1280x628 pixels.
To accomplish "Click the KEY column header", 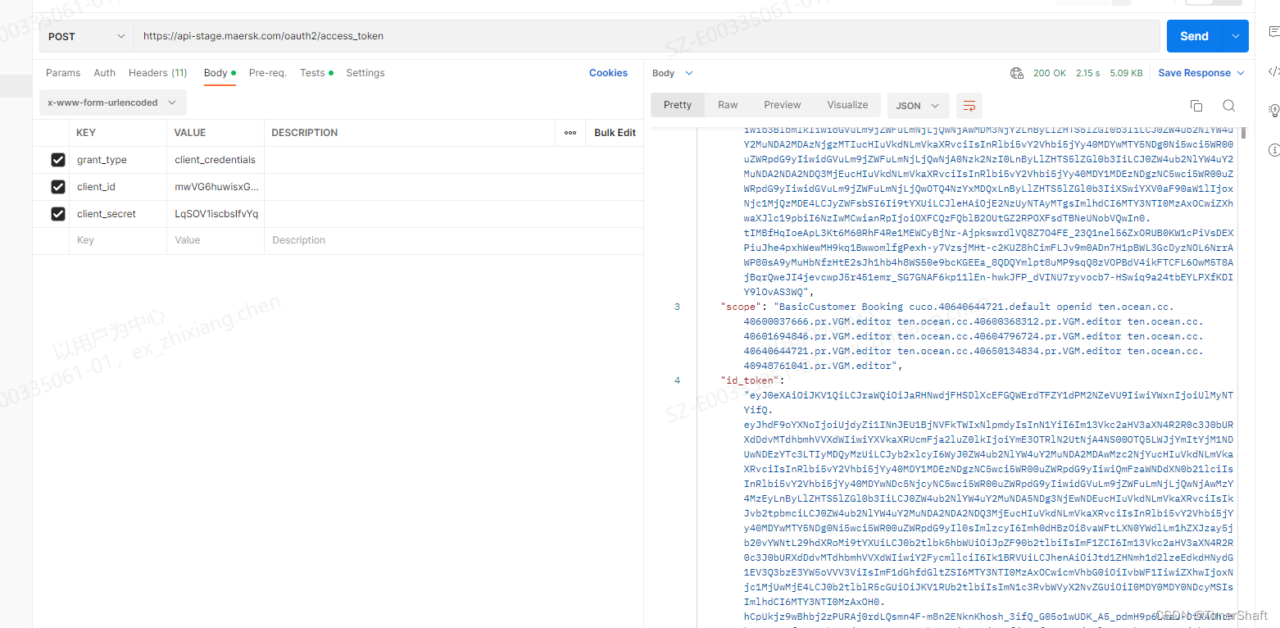I will (x=87, y=133).
